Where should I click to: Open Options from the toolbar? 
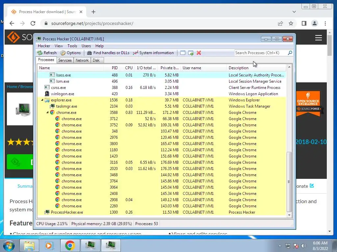pyautogui.click(x=70, y=53)
